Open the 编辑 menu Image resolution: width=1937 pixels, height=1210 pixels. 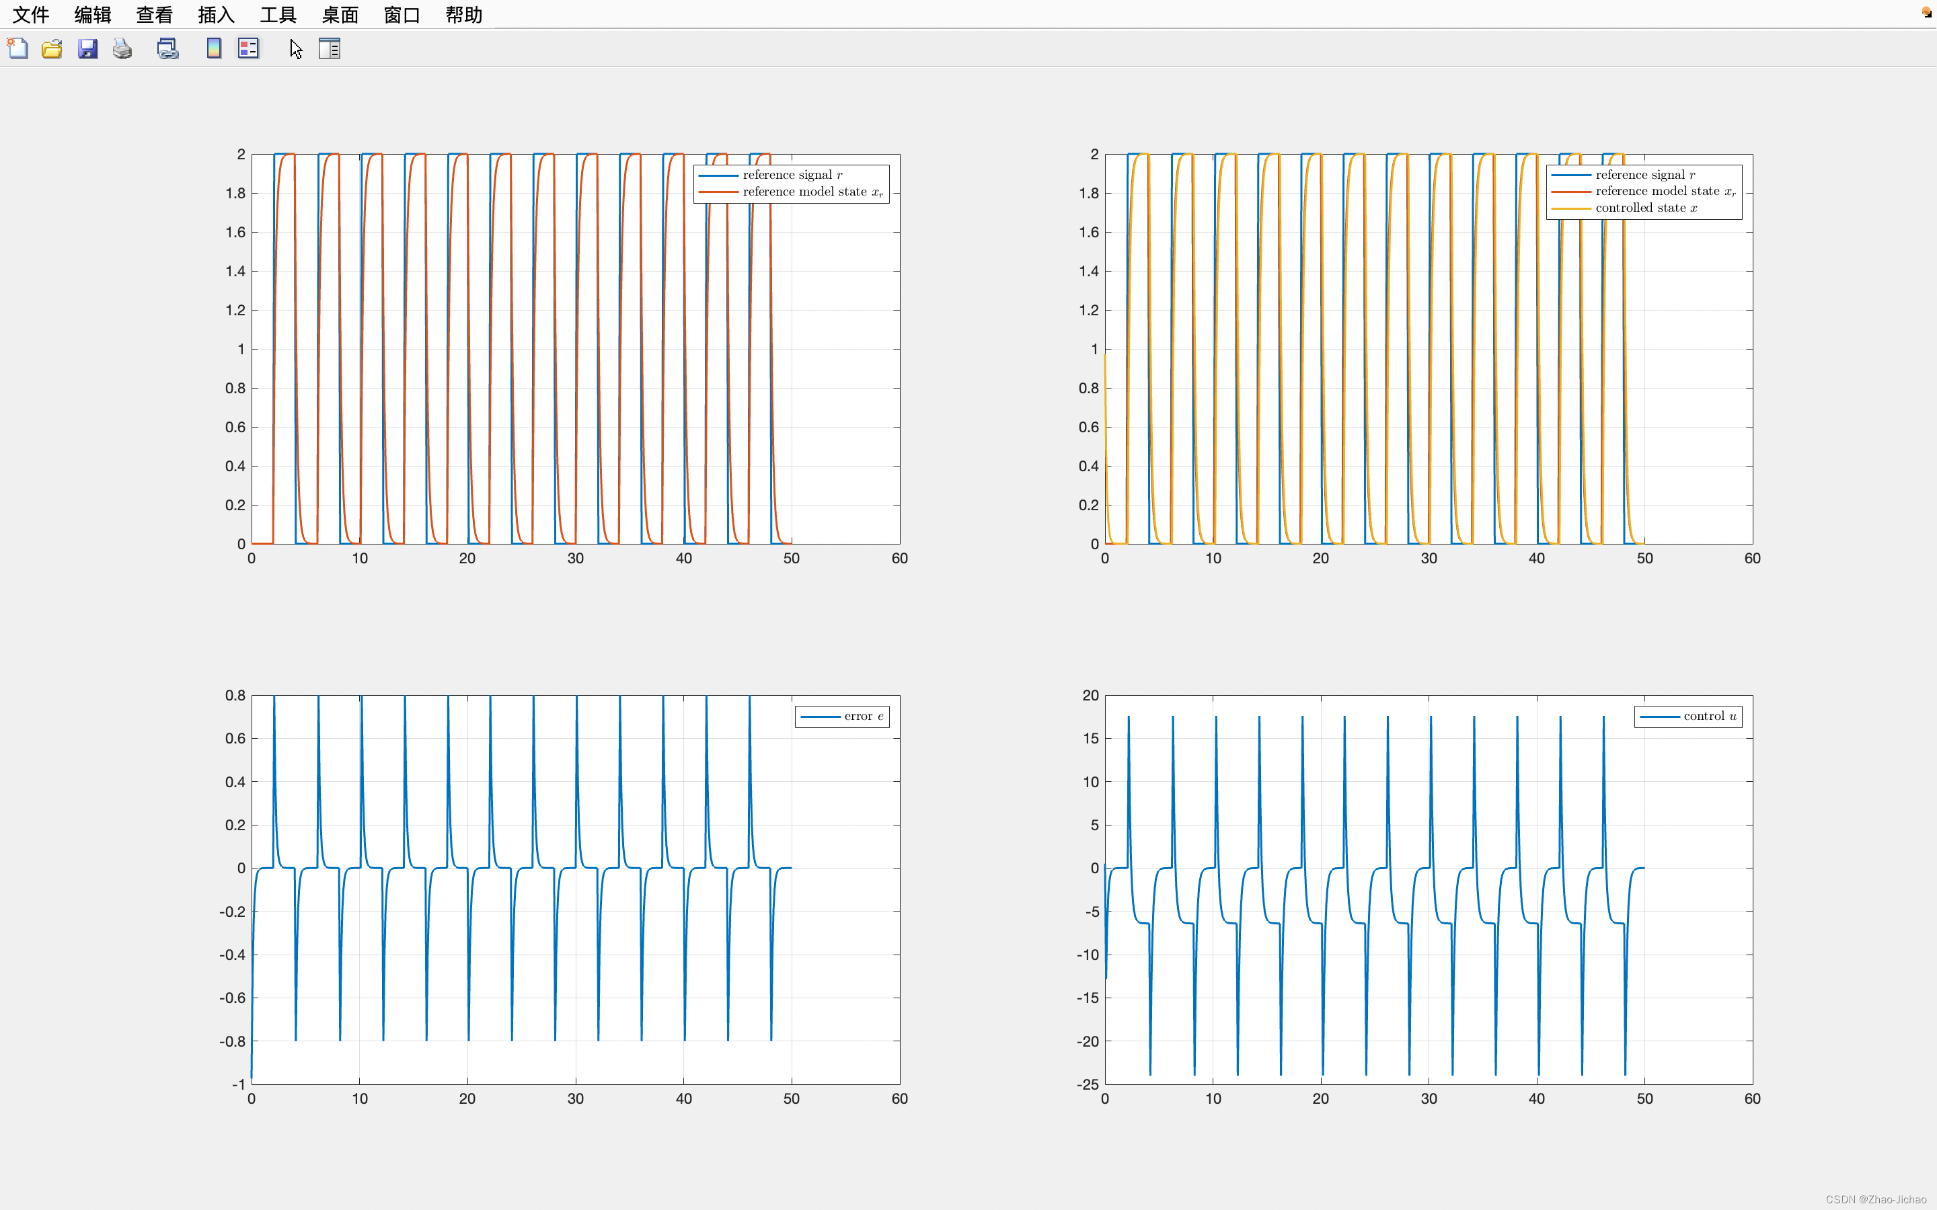(92, 14)
